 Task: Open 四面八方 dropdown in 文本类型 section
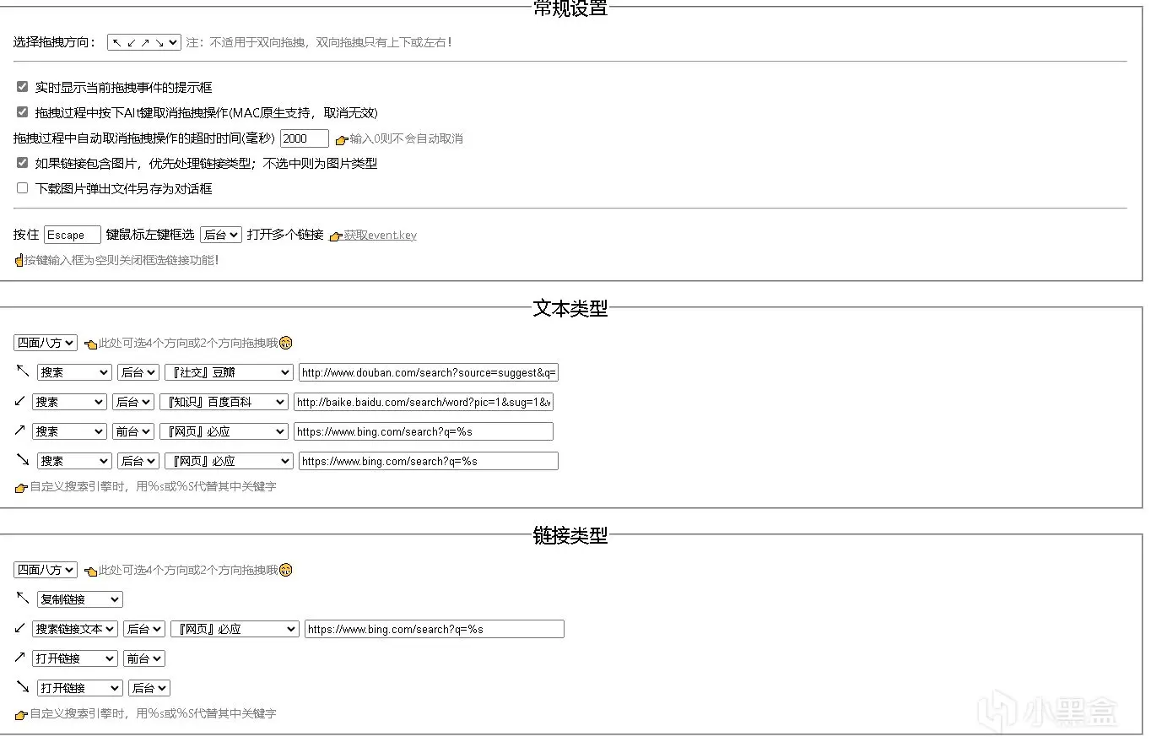pos(46,343)
